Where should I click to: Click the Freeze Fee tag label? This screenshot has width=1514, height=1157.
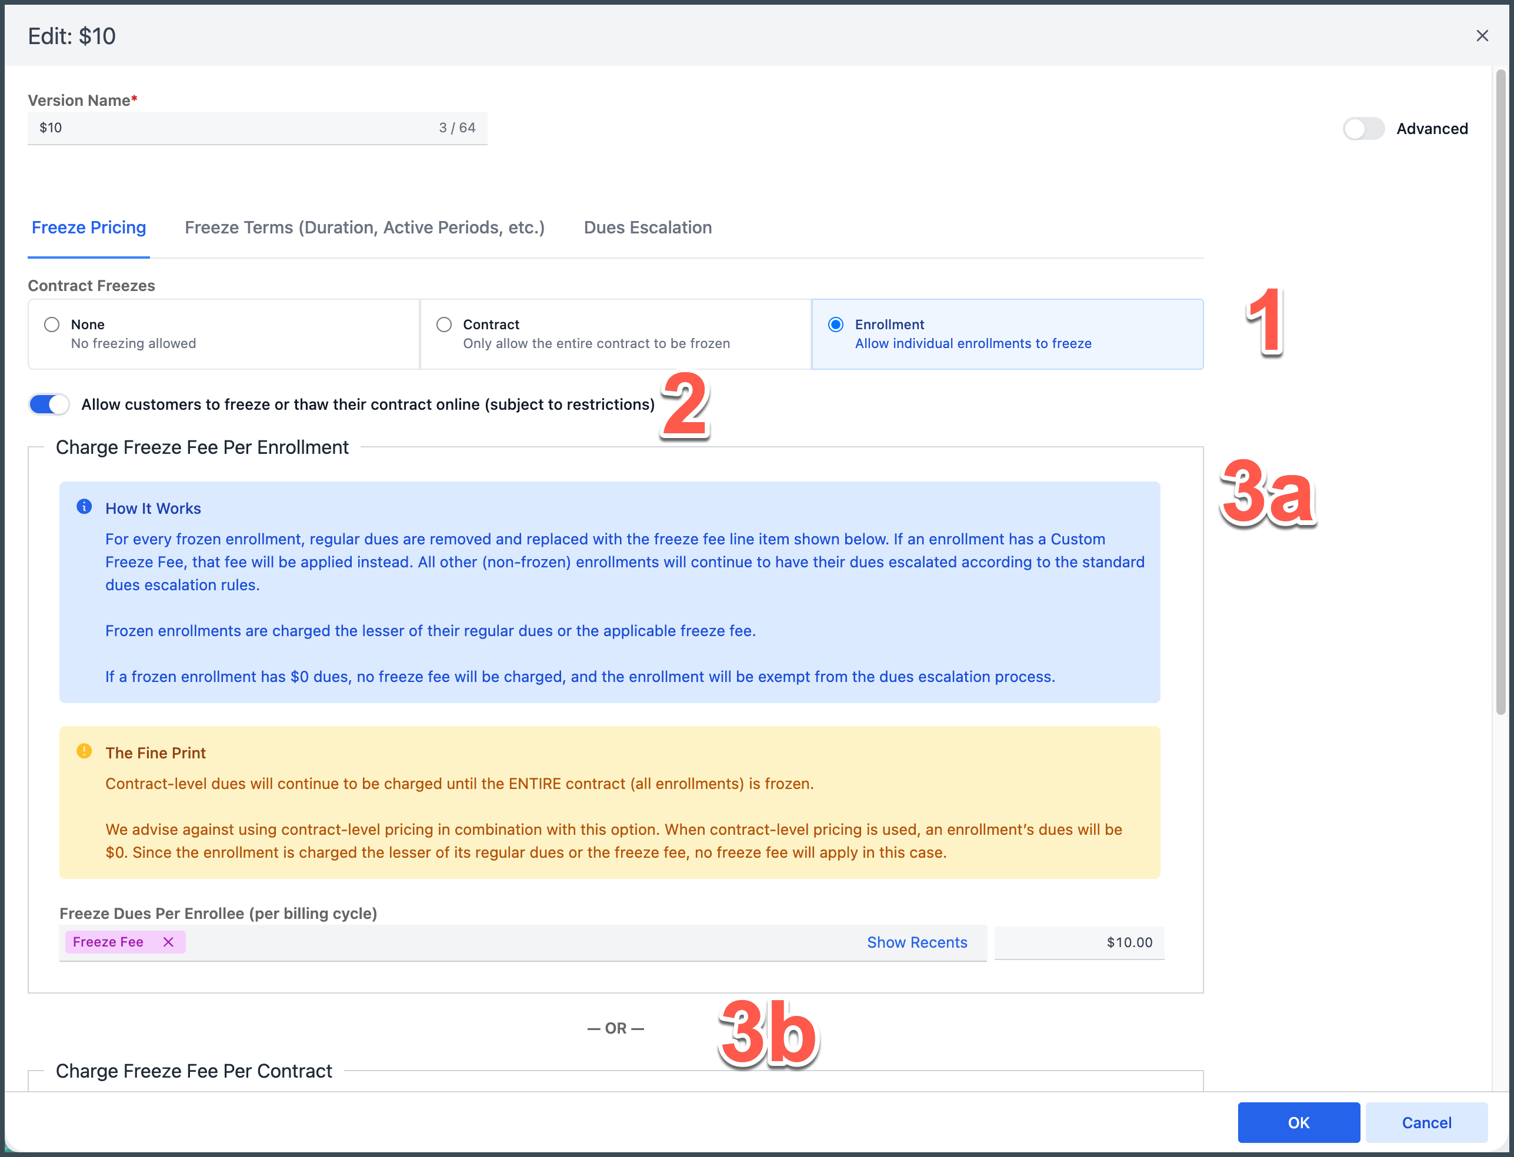click(x=108, y=941)
